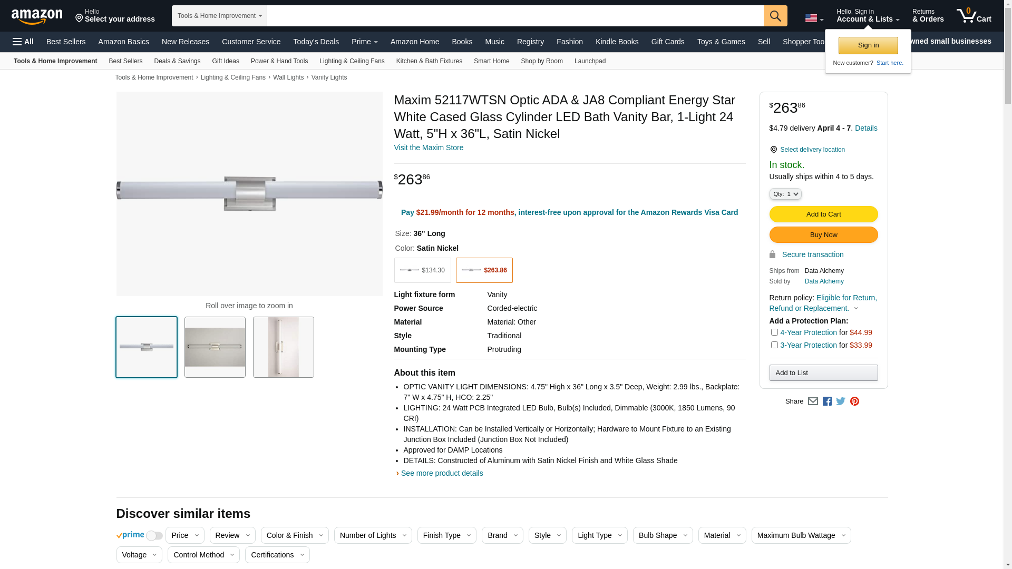
Task: Select the $134.30 color swatch option
Action: pyautogui.click(x=422, y=270)
